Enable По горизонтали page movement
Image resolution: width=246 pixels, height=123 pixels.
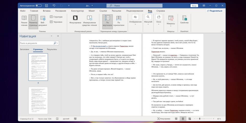coord(119,20)
